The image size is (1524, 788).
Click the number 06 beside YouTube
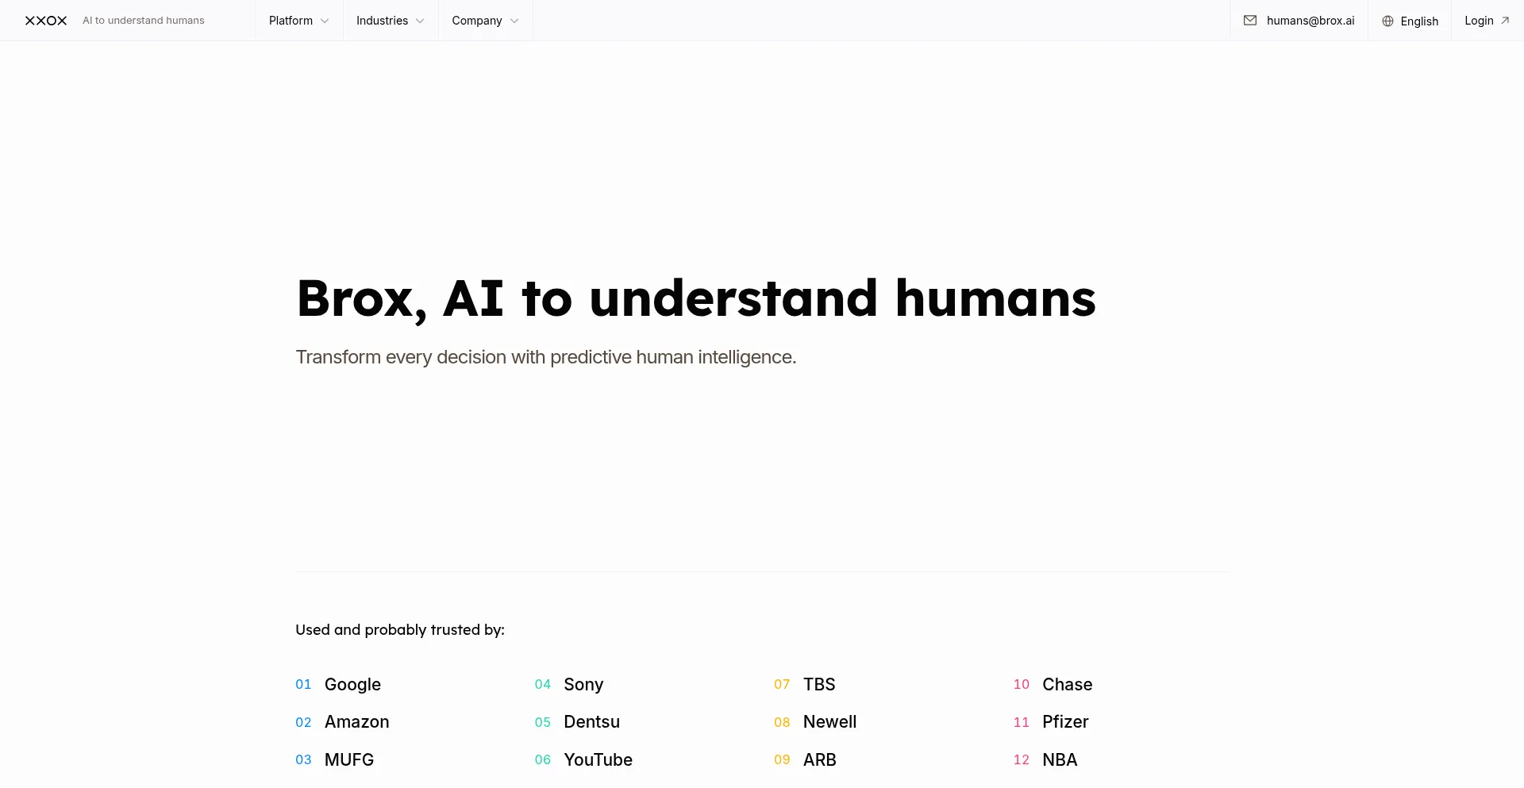543,759
